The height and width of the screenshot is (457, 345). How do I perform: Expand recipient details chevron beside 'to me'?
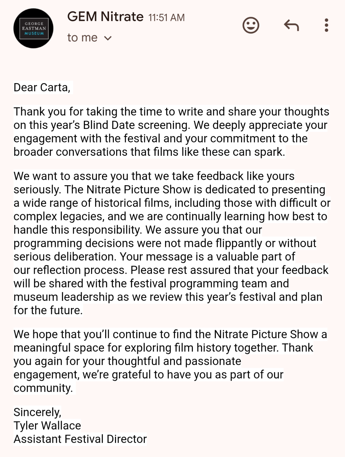pos(108,38)
